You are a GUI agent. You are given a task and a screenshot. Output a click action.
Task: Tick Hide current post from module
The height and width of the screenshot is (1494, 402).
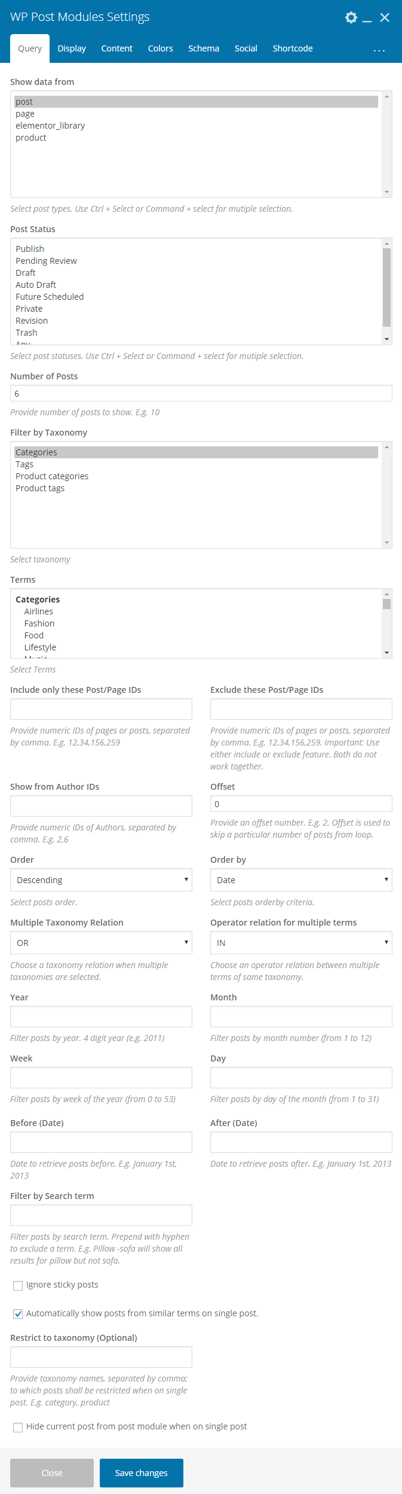18,1427
